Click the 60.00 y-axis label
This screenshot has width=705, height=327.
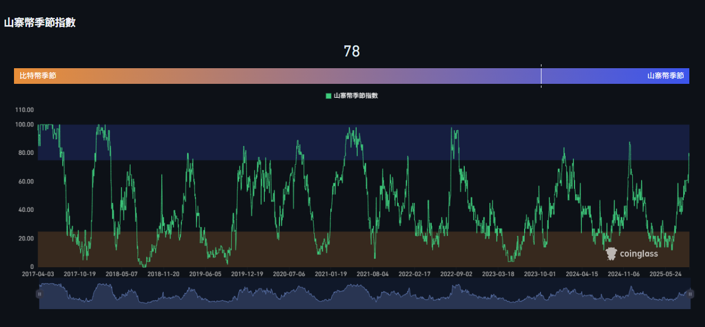(x=25, y=182)
